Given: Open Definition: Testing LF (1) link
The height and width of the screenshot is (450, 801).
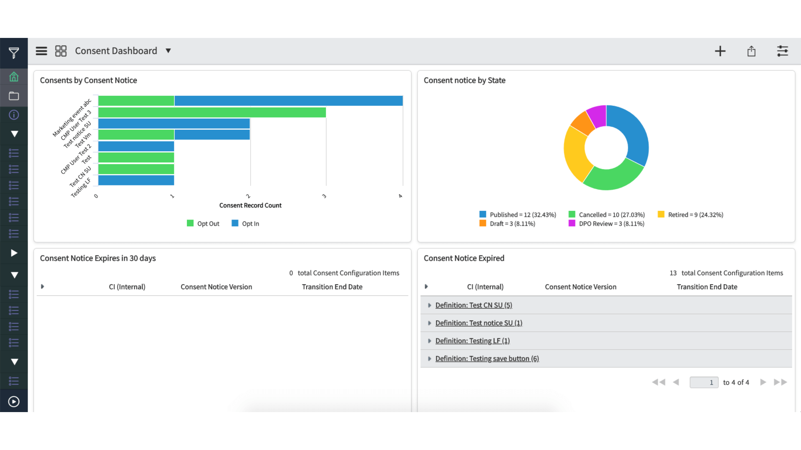Looking at the screenshot, I should pyautogui.click(x=472, y=341).
